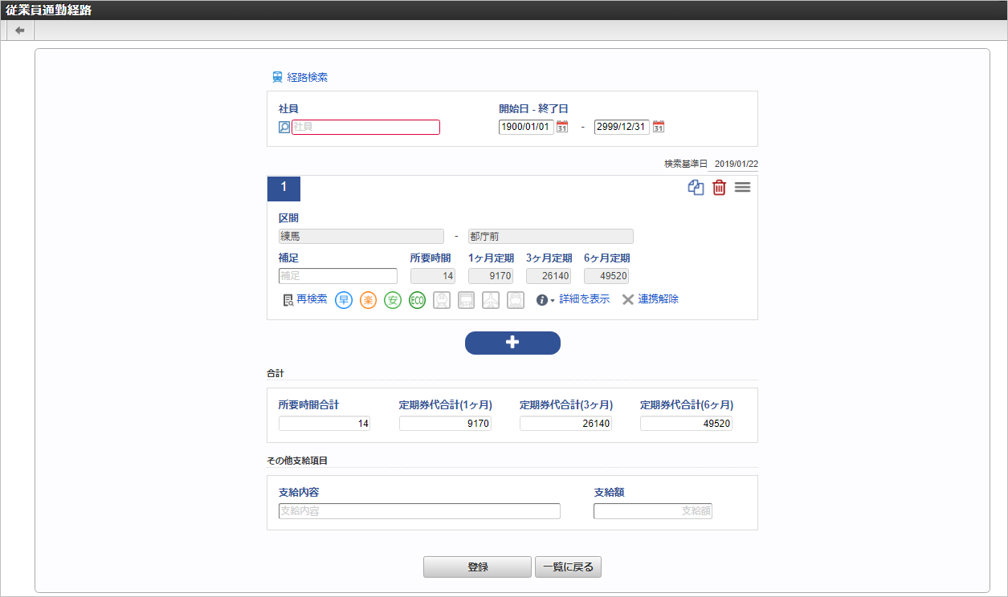The image size is (1008, 597).
Task: Click the employee search magnifier icon
Action: (x=284, y=127)
